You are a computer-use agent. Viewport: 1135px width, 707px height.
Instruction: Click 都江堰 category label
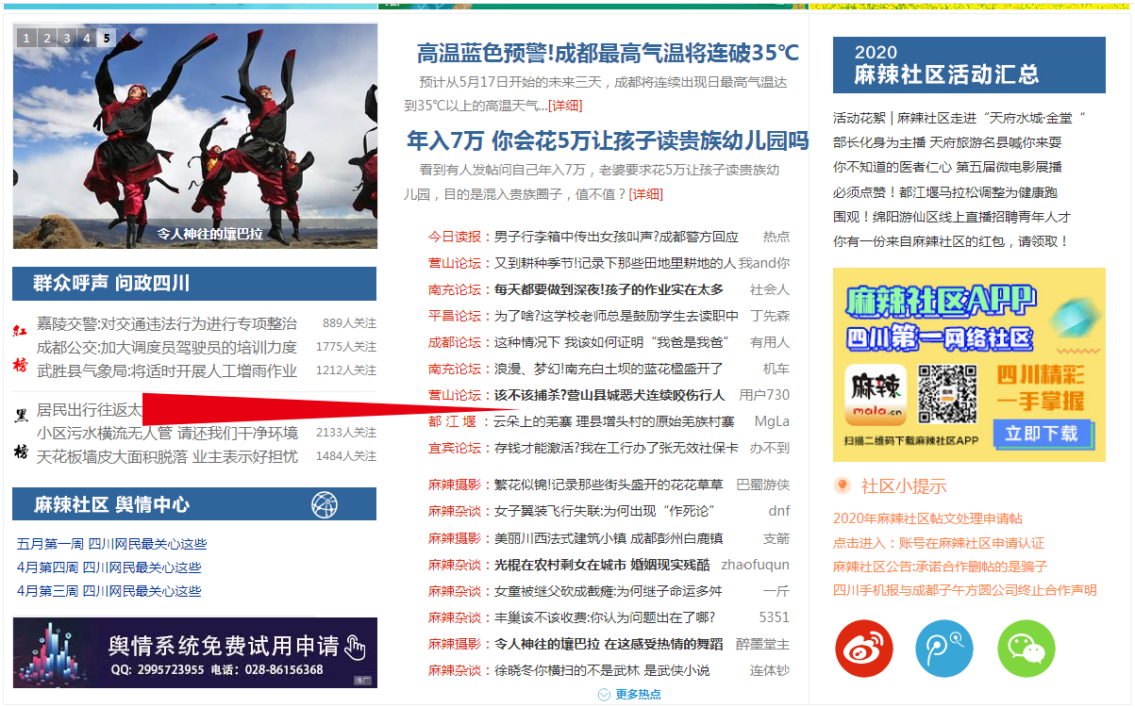point(454,421)
